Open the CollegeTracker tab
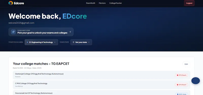Image resolution: width=203 pixels, height=95 pixels. tap(115, 3)
